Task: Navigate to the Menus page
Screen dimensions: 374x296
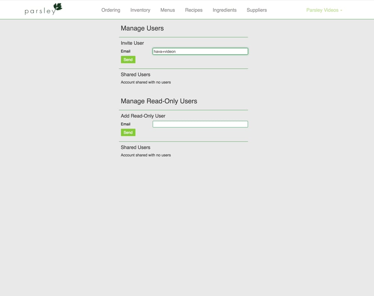Action: 167,10
